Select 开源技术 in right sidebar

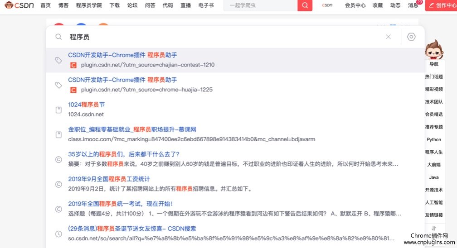coord(434,190)
